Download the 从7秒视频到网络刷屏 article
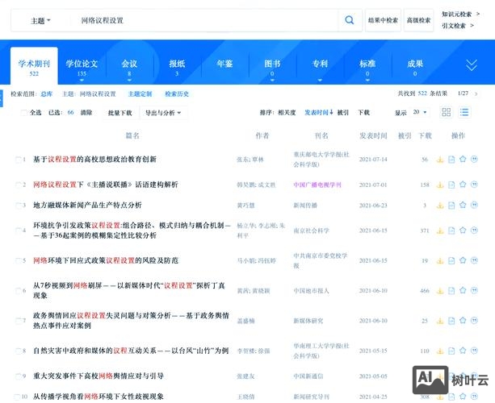 point(440,291)
